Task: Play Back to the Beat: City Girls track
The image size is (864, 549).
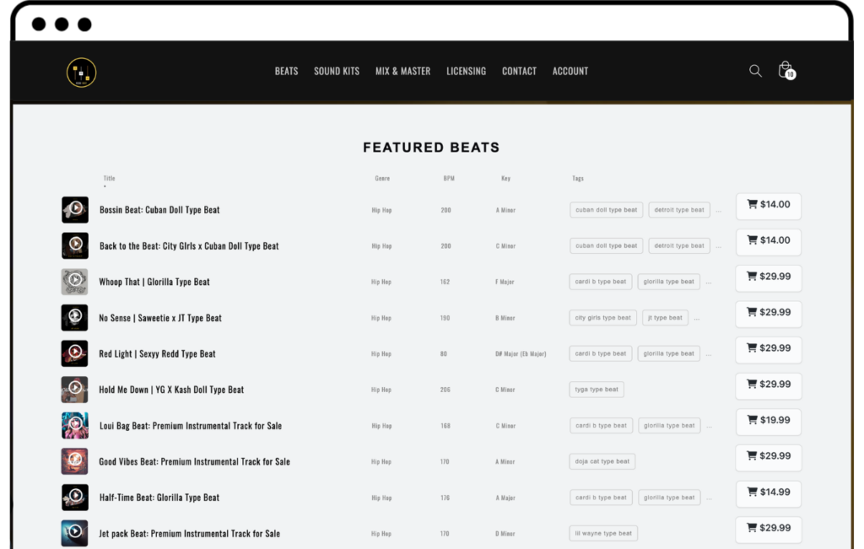Action: pyautogui.click(x=75, y=245)
